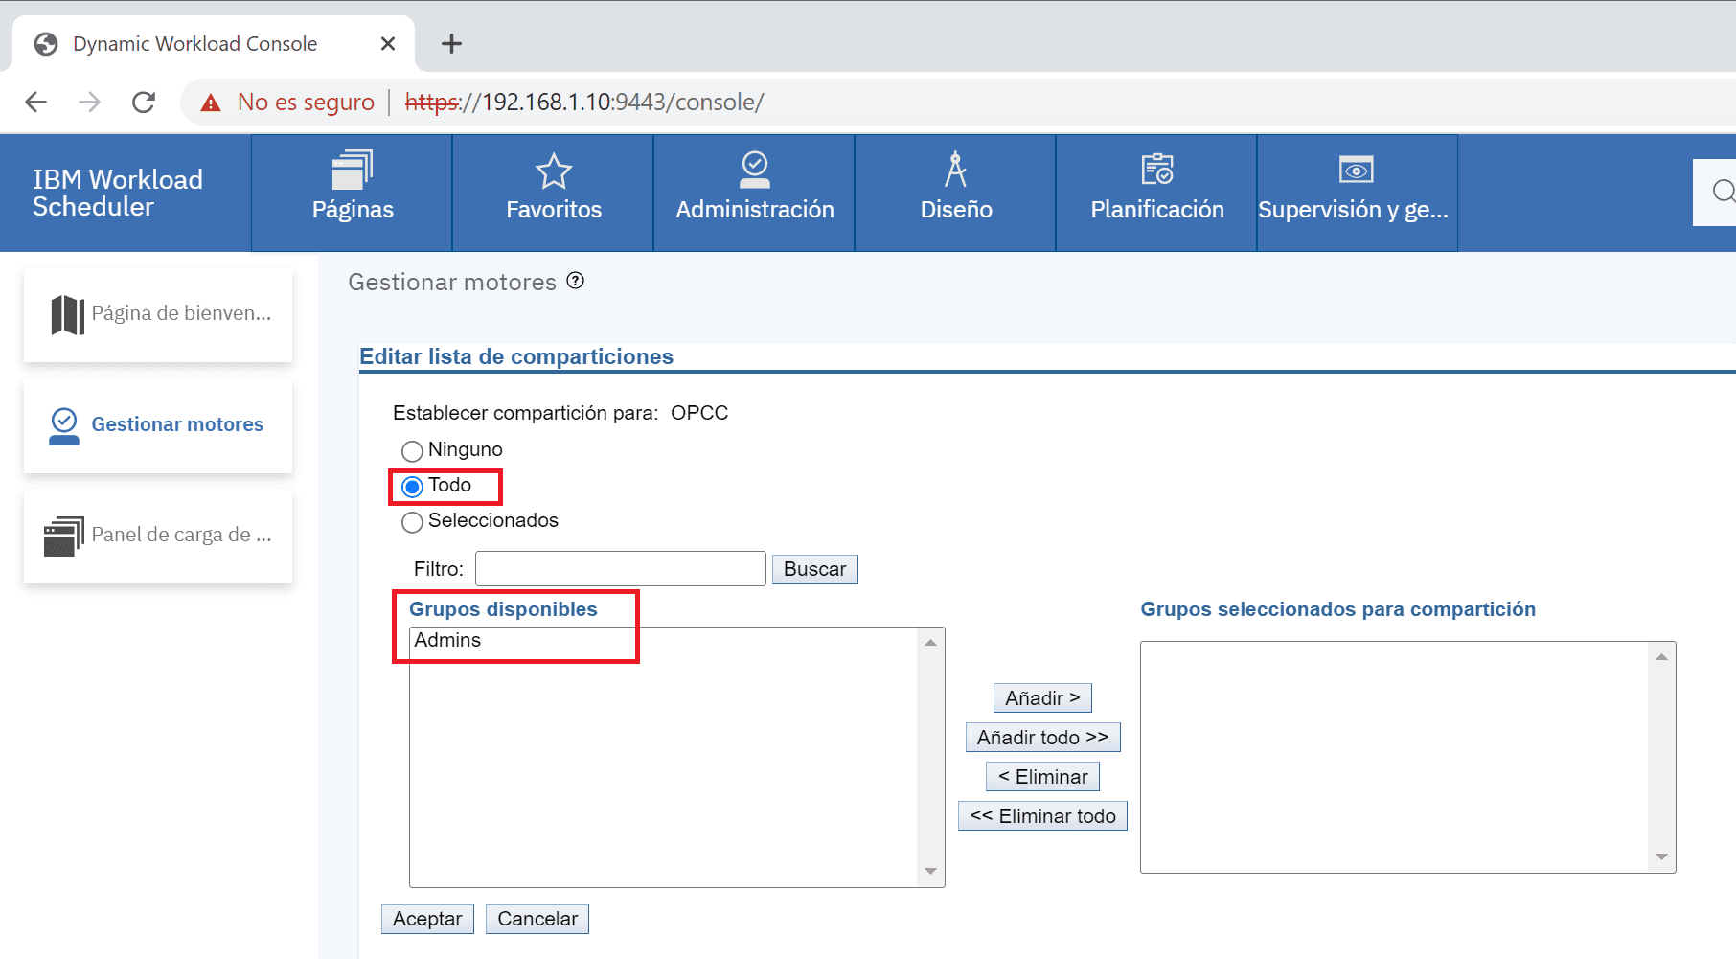Click the << Eliminar todo button
This screenshot has height=959, width=1736.
[x=1042, y=816]
